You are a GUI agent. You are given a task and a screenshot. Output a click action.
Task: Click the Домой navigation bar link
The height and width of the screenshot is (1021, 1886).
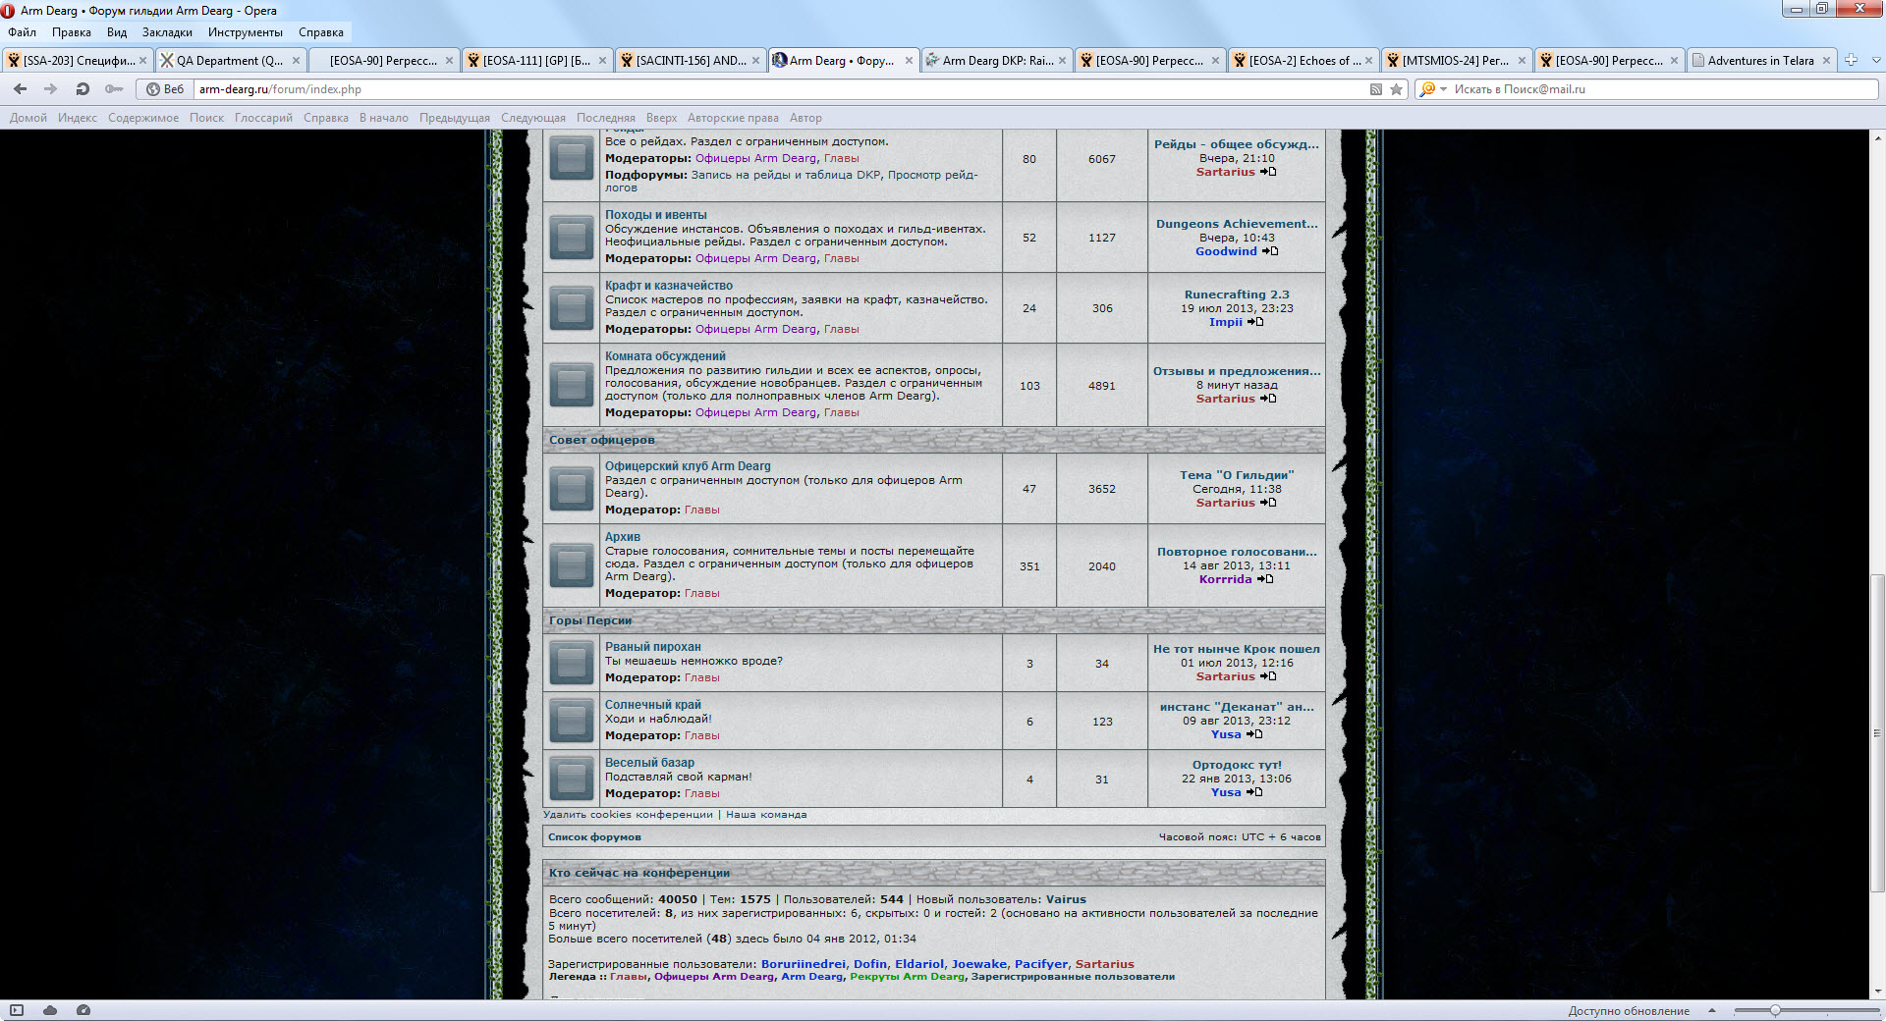28,118
